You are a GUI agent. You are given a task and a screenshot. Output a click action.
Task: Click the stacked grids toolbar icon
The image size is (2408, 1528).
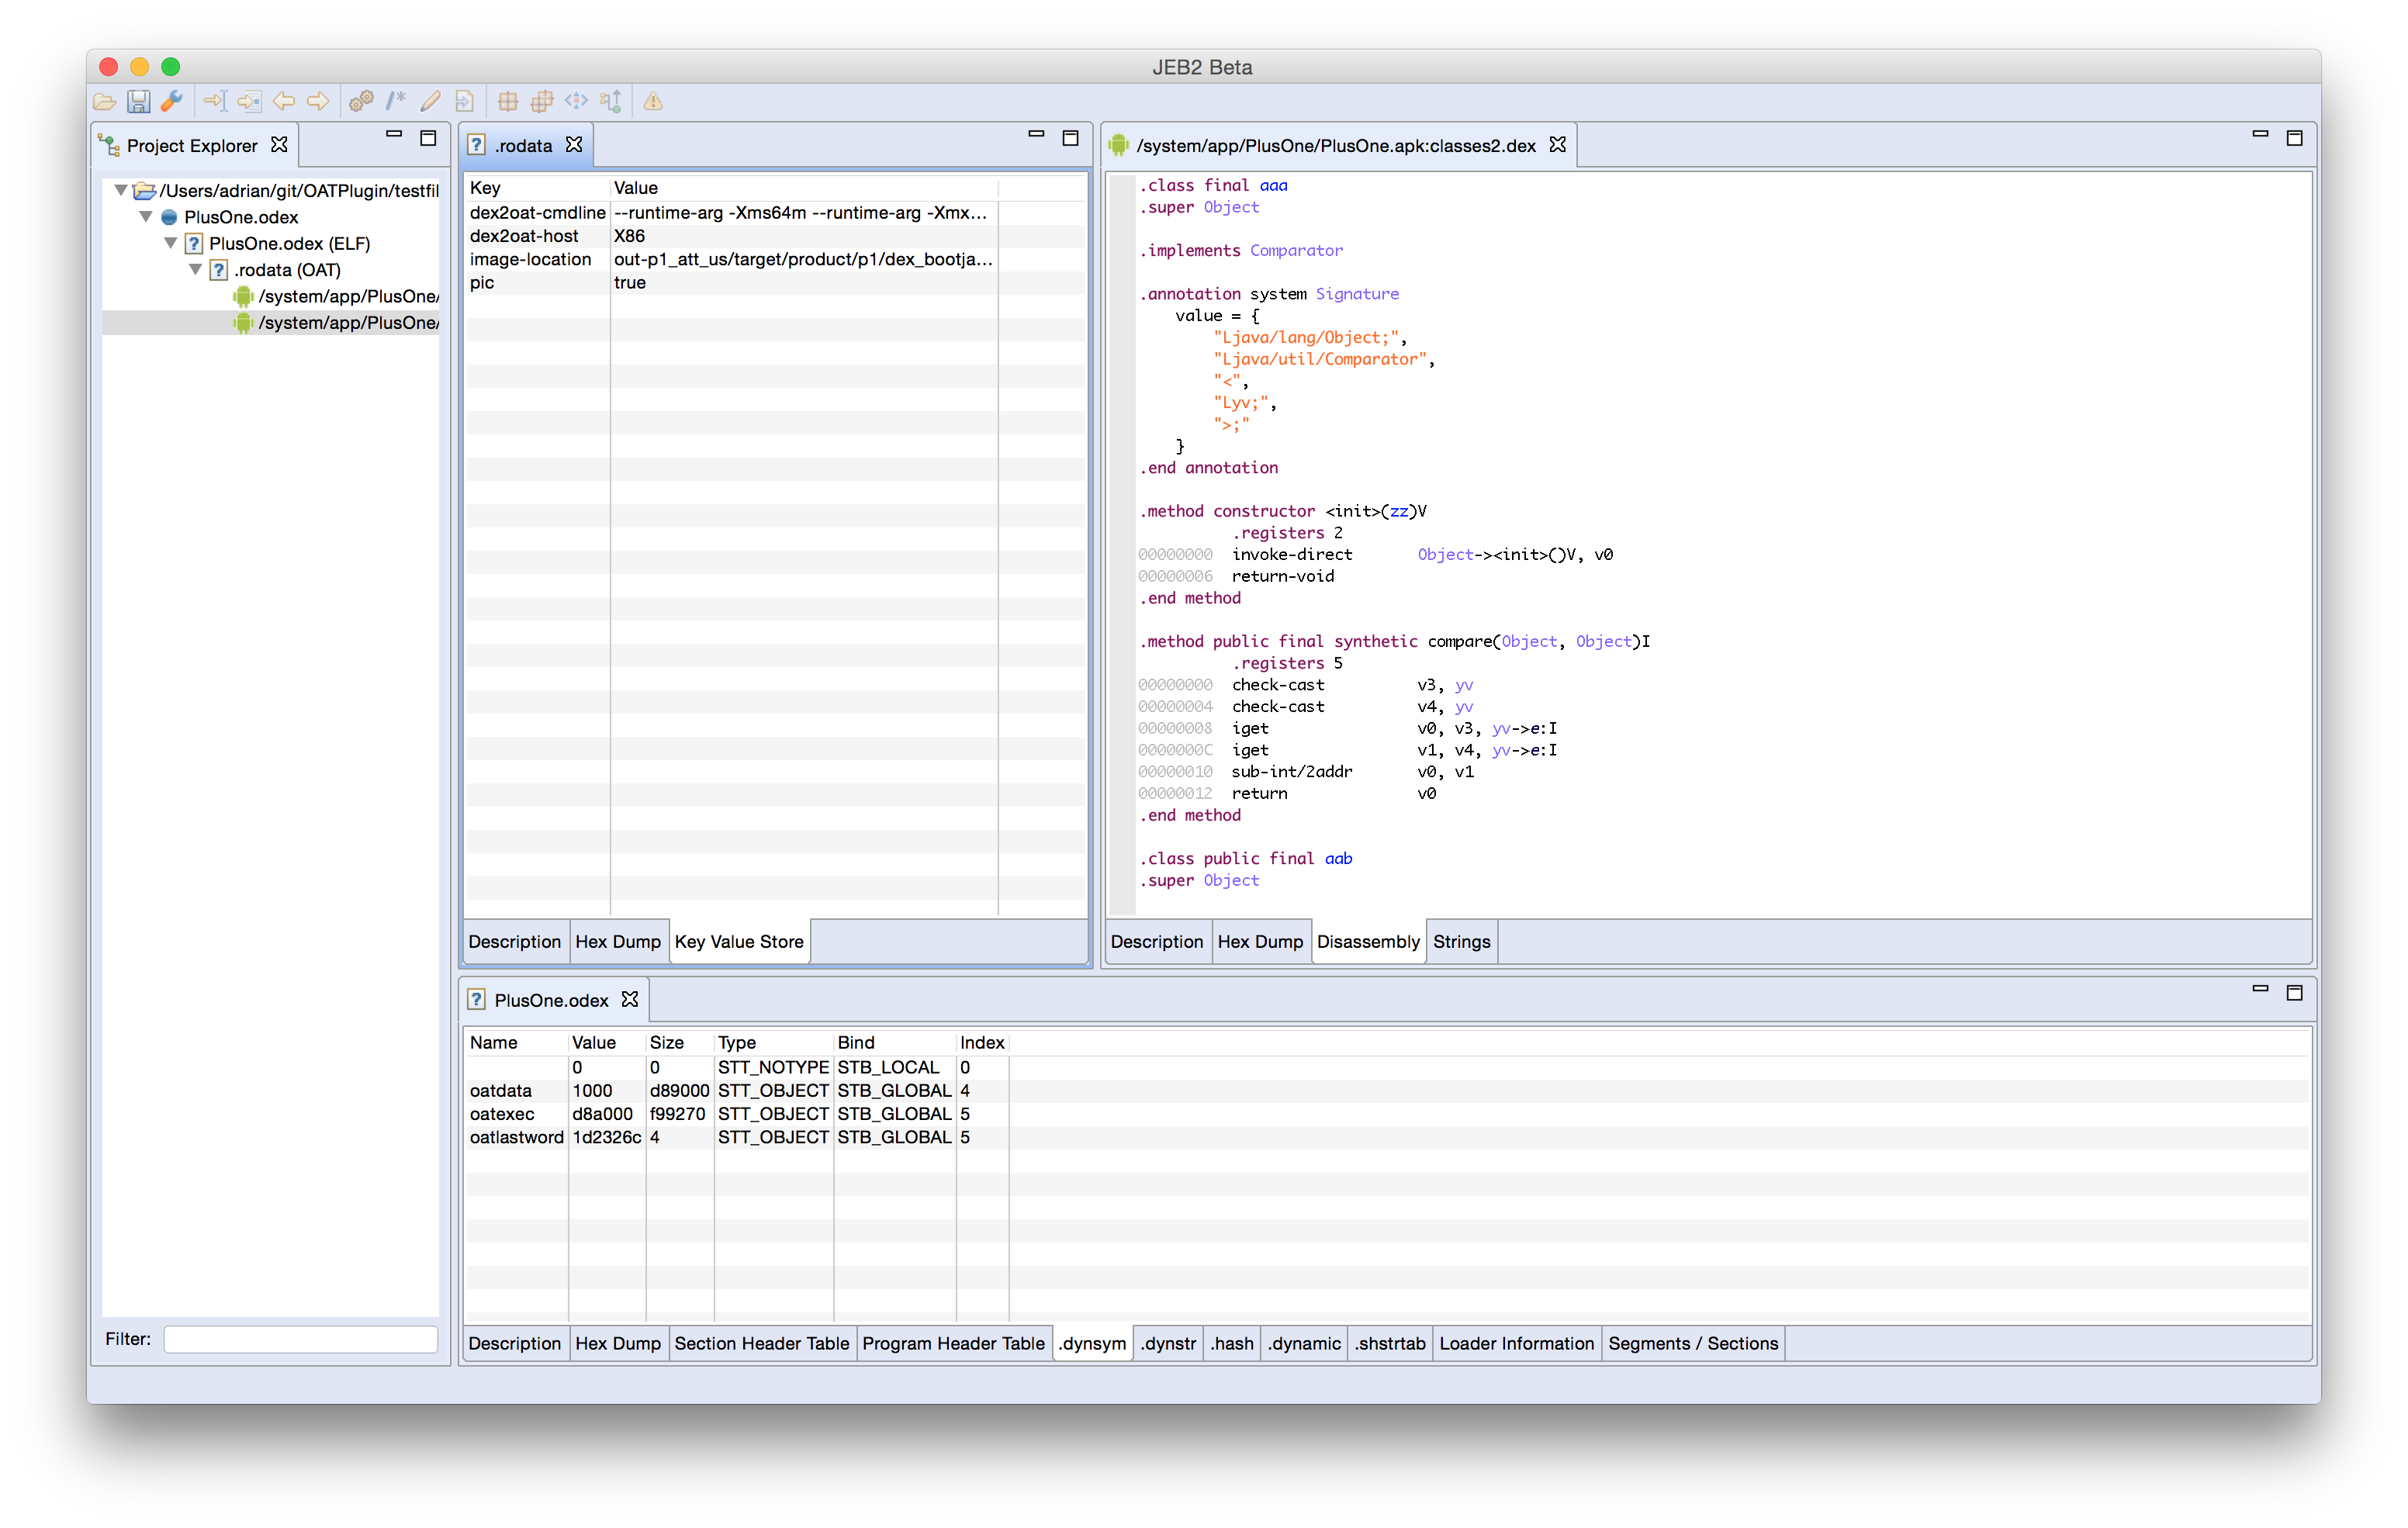point(542,101)
